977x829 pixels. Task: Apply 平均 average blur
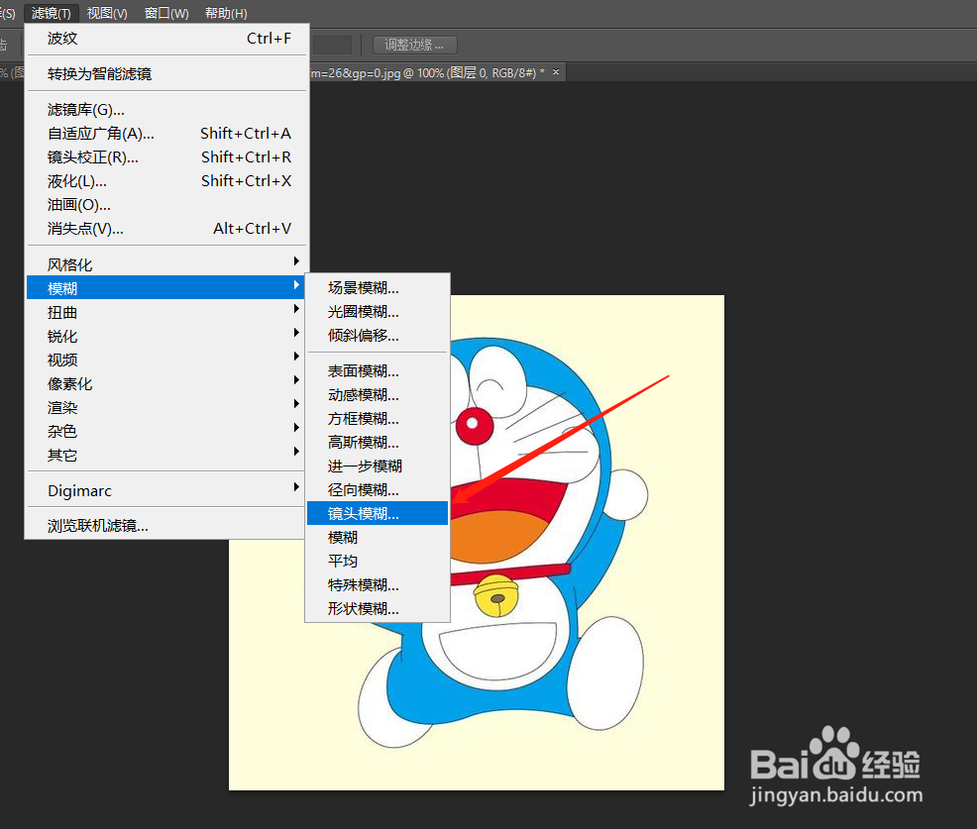pos(378,562)
